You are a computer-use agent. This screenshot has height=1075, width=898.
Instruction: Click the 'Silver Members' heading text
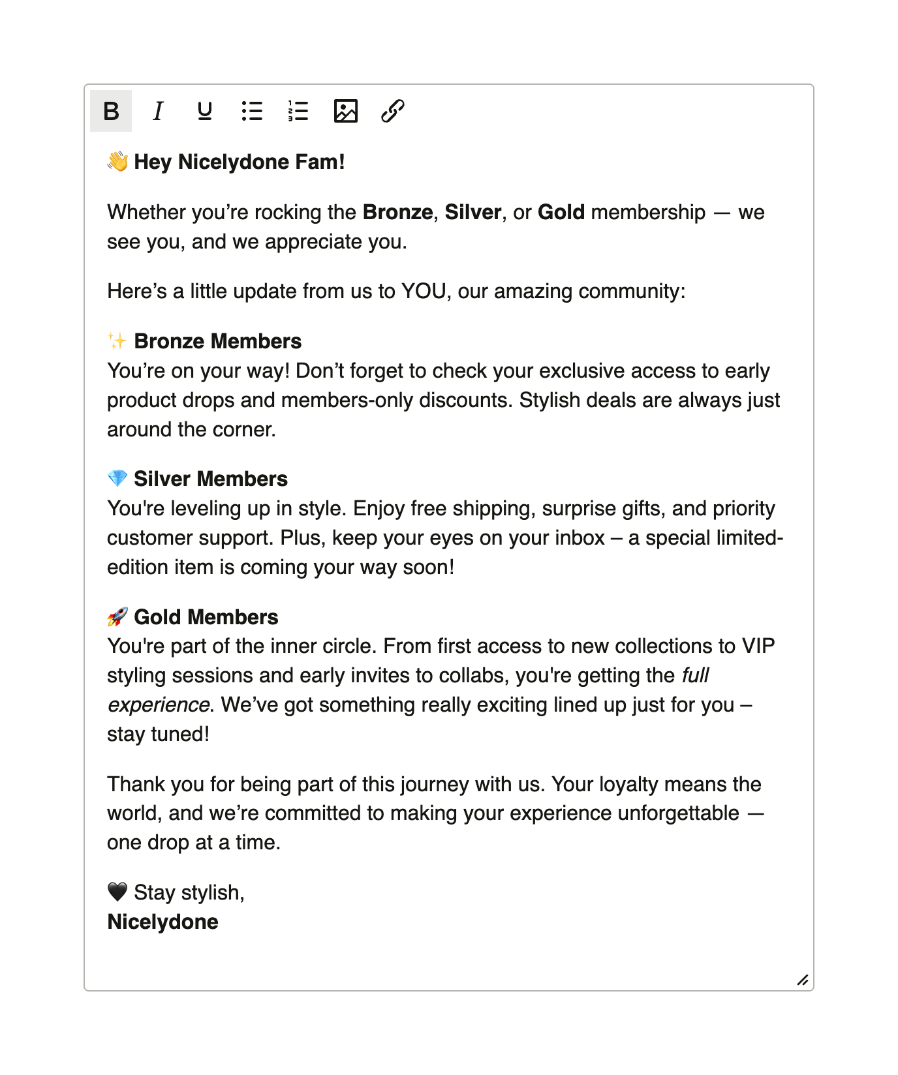pyautogui.click(x=210, y=479)
